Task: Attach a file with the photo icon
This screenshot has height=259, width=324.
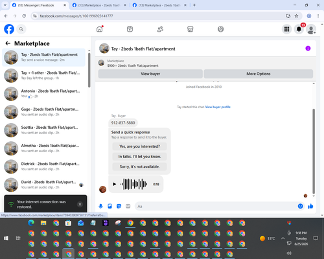Action: [x=110, y=206]
